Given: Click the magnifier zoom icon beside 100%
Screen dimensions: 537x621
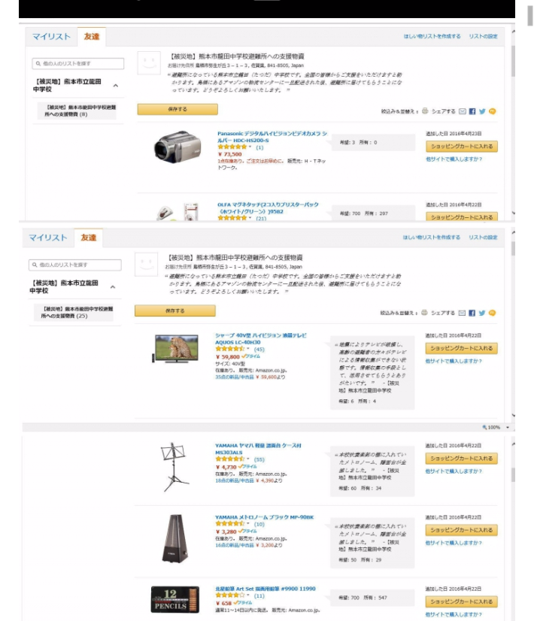Looking at the screenshot, I should point(484,427).
